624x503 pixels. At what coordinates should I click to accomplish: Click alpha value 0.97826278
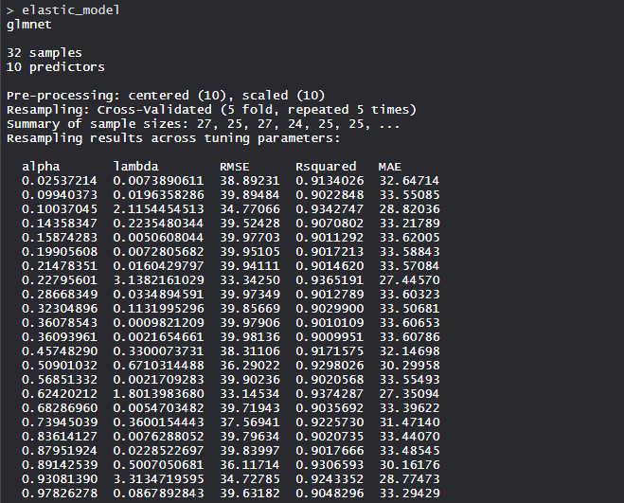[60, 493]
